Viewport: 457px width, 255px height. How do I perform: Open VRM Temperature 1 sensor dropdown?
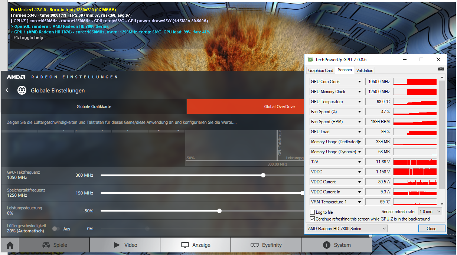(359, 202)
